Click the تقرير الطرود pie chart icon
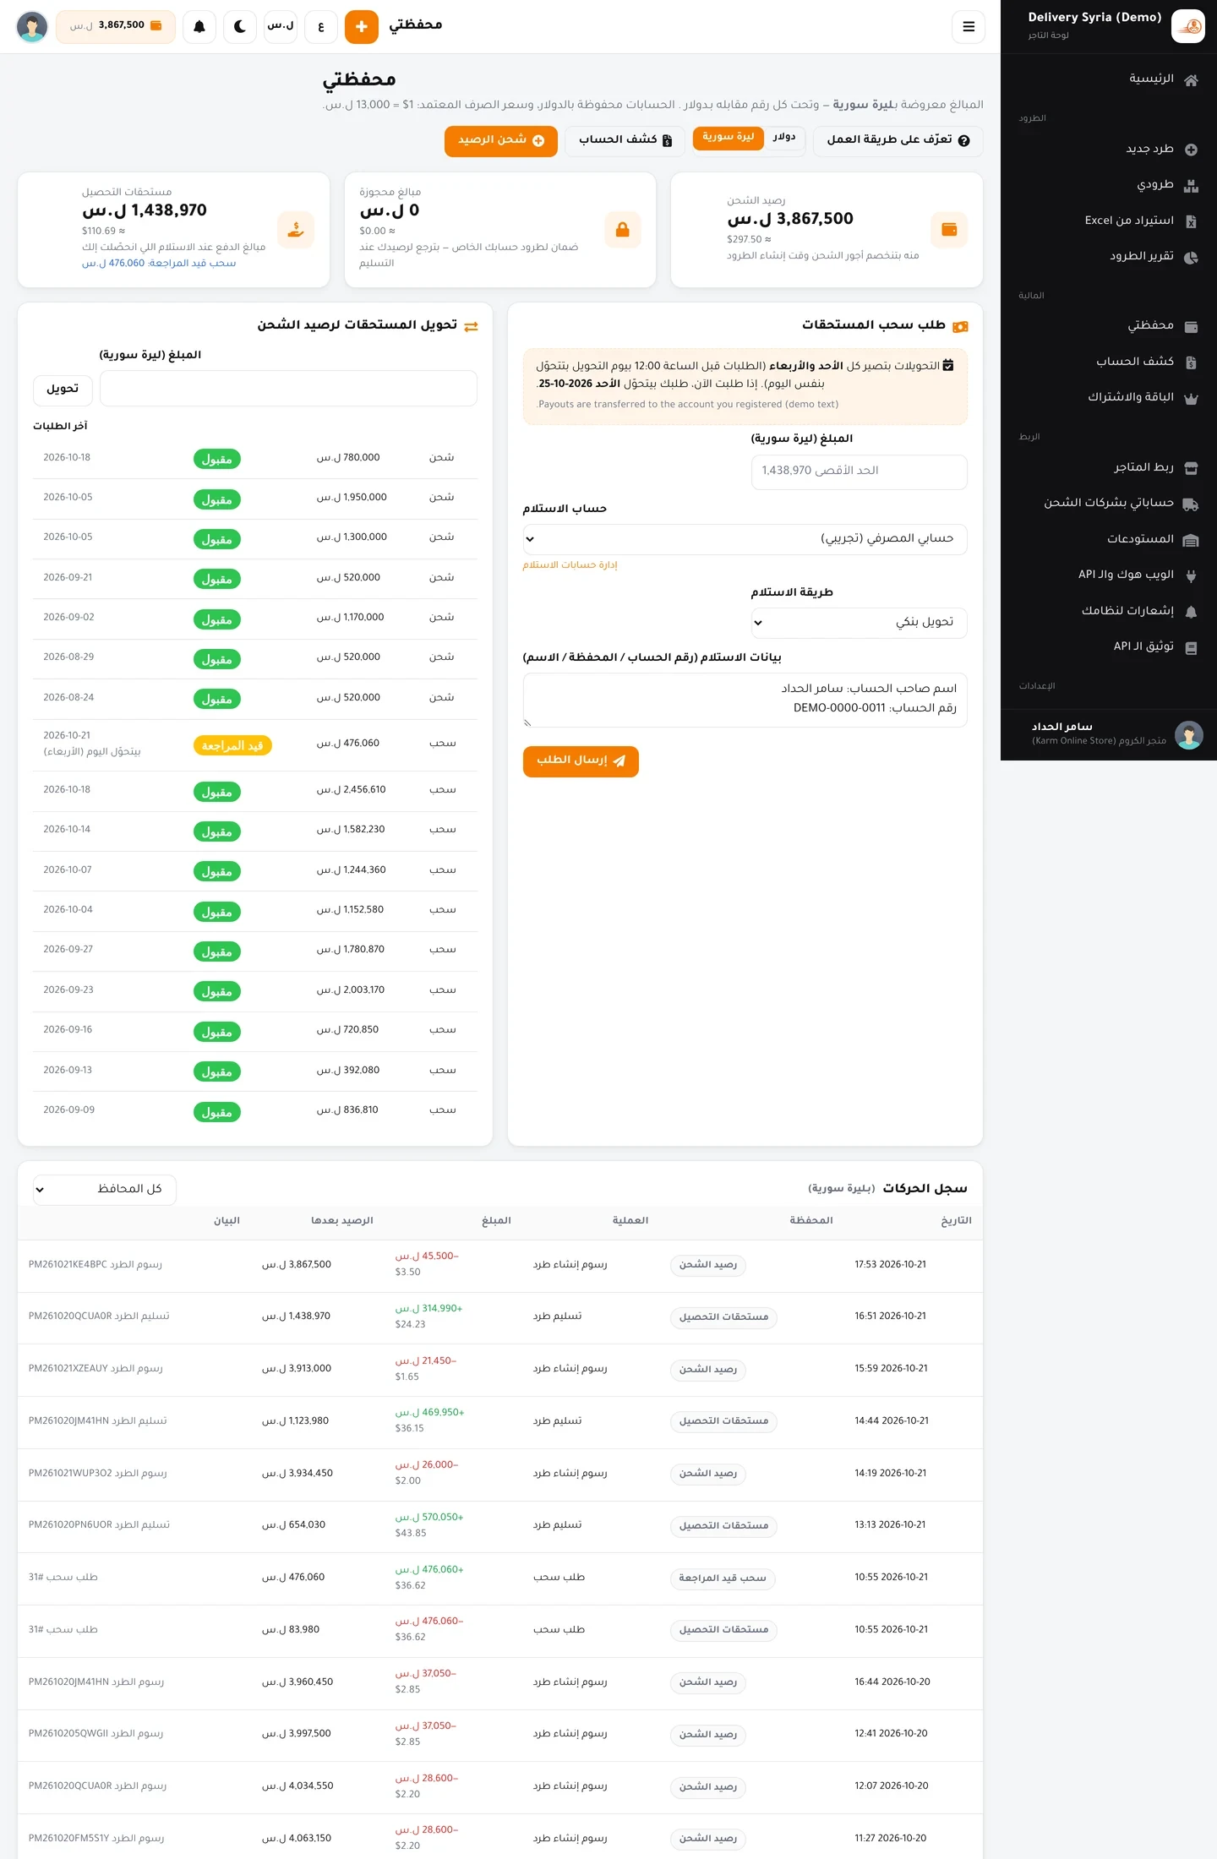1217x1859 pixels. (1191, 258)
